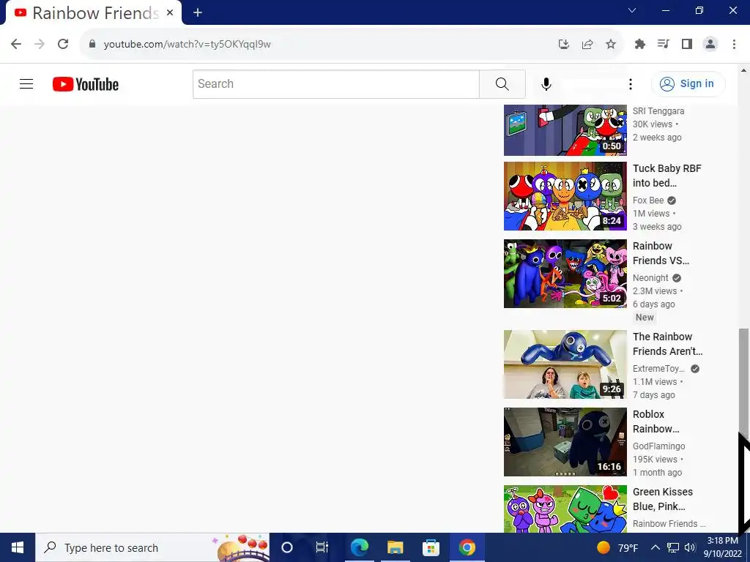Open the Tuck Baby RBF 8:24 thumbnail
The image size is (750, 562).
coord(565,196)
